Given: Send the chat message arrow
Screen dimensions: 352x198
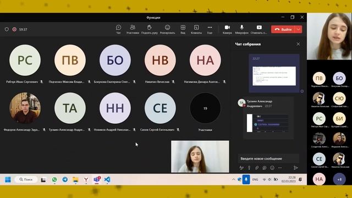Looking at the screenshot, I should tap(296, 168).
